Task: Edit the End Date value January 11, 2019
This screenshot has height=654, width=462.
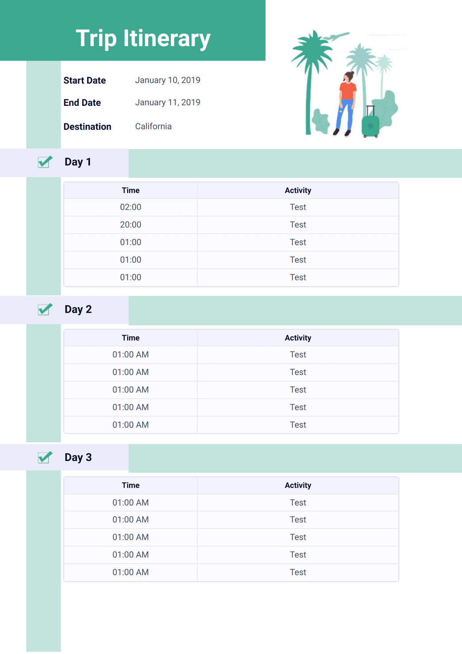Action: pos(168,102)
